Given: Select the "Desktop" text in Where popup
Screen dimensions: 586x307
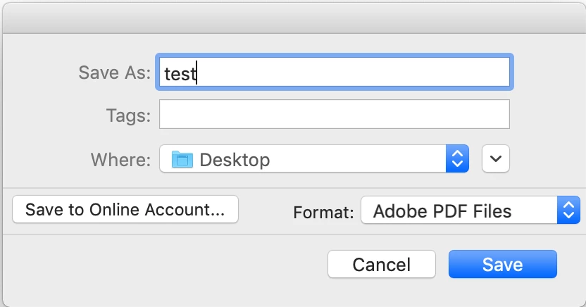Looking at the screenshot, I should pyautogui.click(x=235, y=160).
